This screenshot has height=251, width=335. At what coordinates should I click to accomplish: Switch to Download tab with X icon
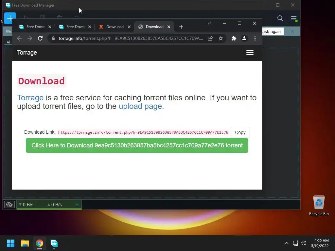point(112,27)
